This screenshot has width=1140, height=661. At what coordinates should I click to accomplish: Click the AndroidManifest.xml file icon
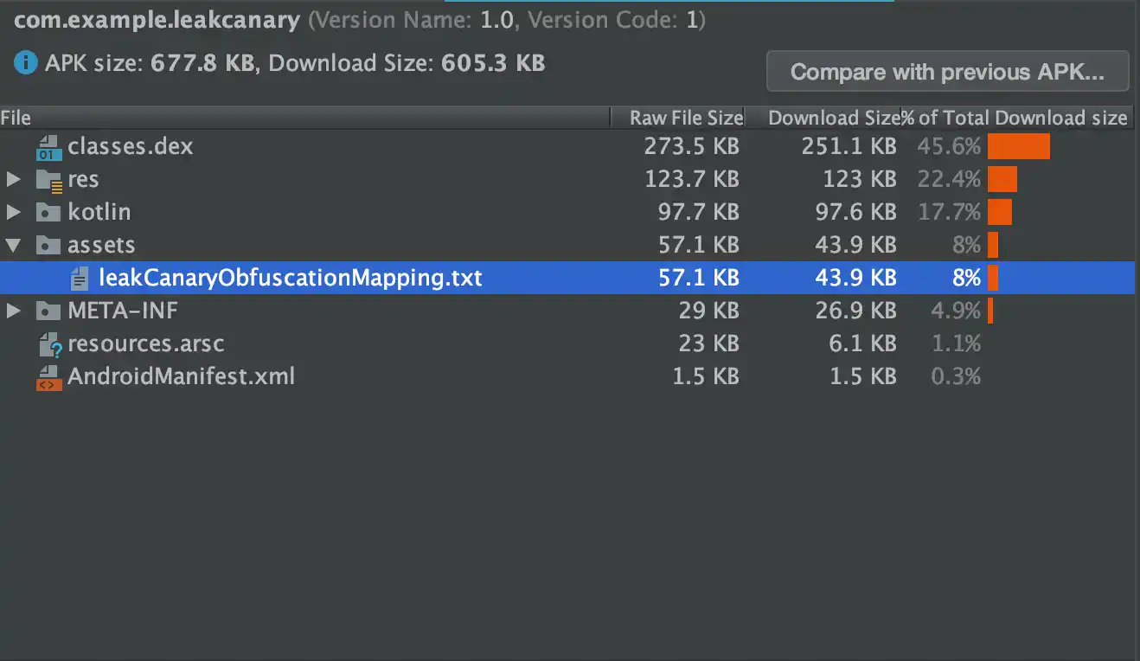pyautogui.click(x=49, y=377)
